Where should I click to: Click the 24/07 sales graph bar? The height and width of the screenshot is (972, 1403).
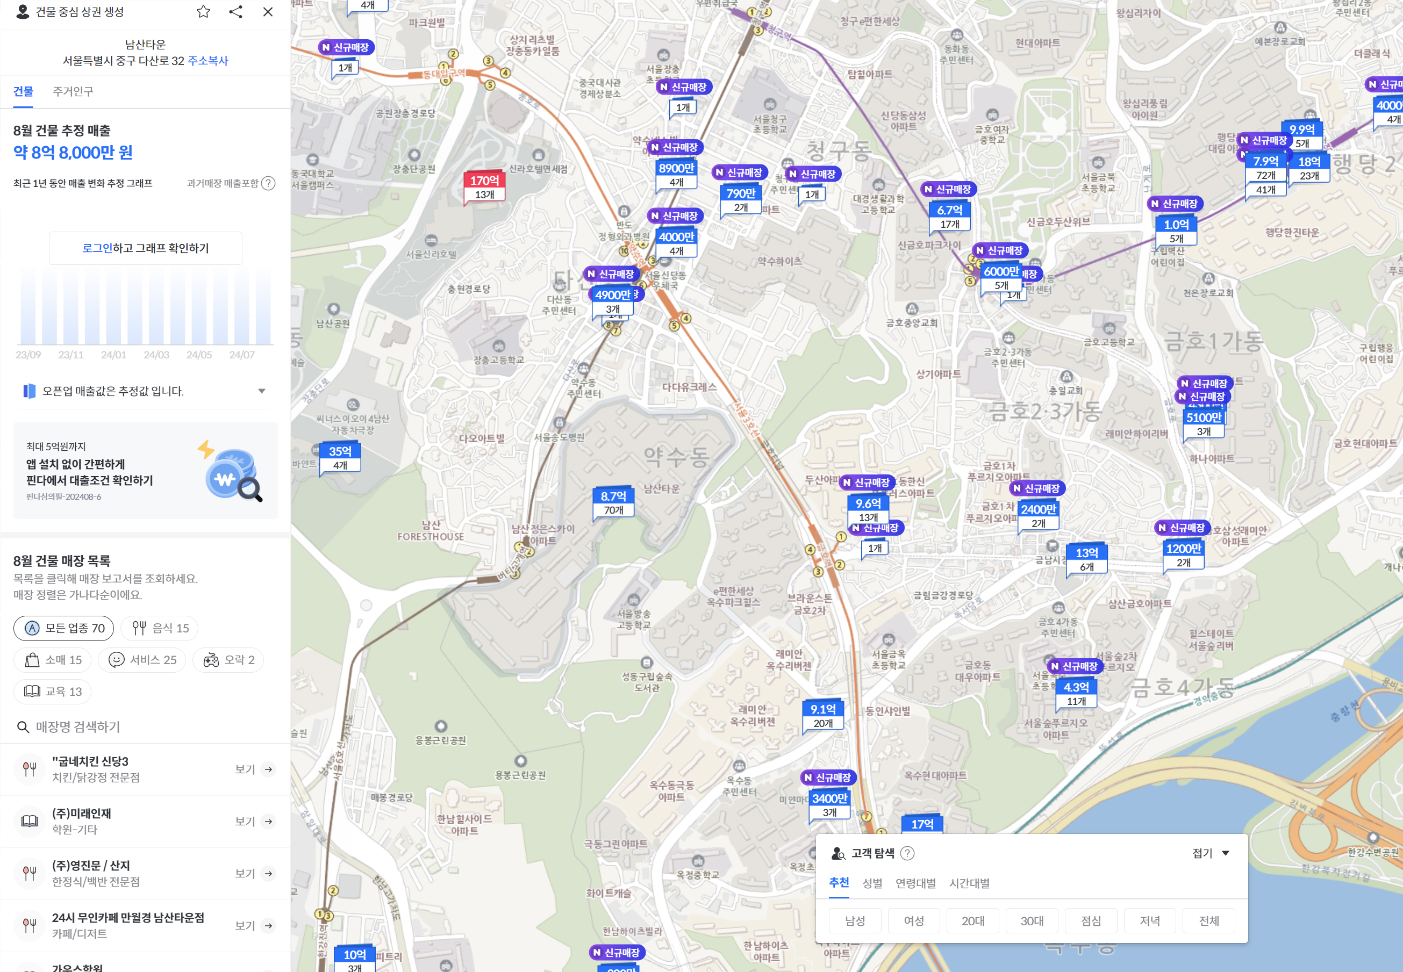click(242, 306)
